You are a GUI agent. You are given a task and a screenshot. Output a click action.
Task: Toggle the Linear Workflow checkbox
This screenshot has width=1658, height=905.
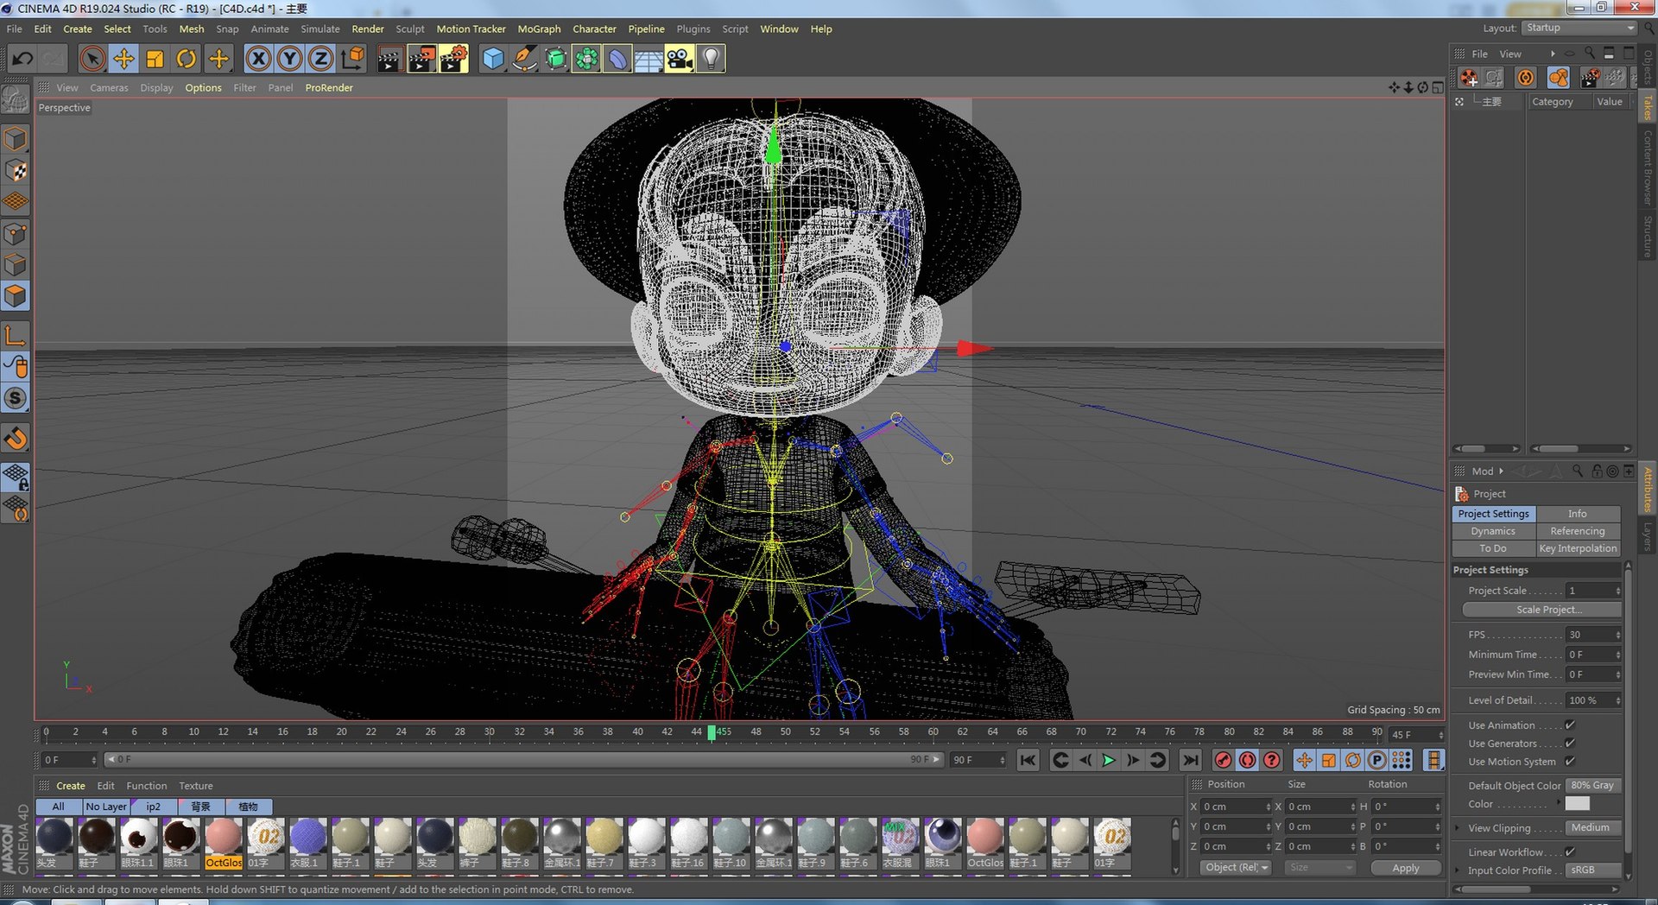point(1570,852)
